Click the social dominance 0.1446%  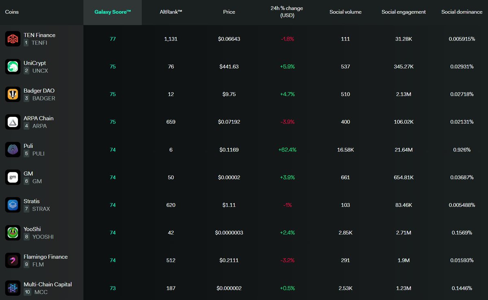click(x=462, y=288)
